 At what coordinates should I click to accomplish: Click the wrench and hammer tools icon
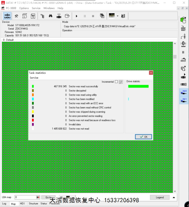click(16, 16)
